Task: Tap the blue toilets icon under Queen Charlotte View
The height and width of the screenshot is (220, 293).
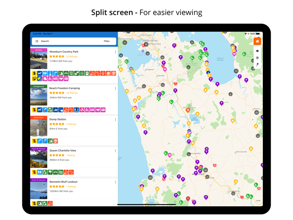Action: tap(40, 173)
